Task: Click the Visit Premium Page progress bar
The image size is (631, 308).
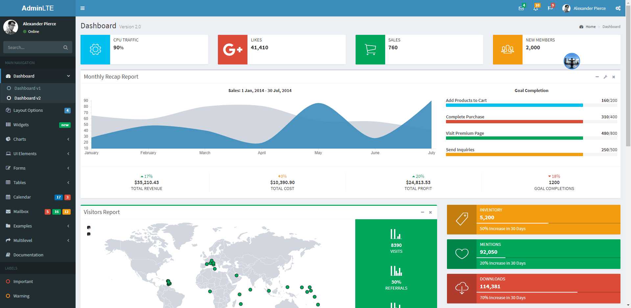Action: (x=531, y=138)
